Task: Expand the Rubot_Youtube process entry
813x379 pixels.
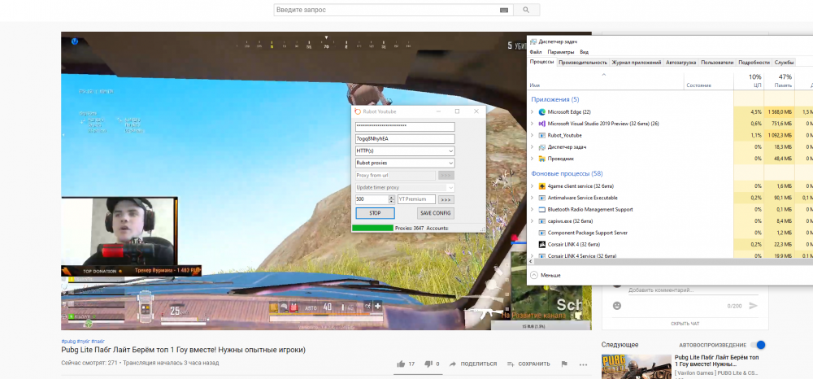Action: tap(532, 135)
